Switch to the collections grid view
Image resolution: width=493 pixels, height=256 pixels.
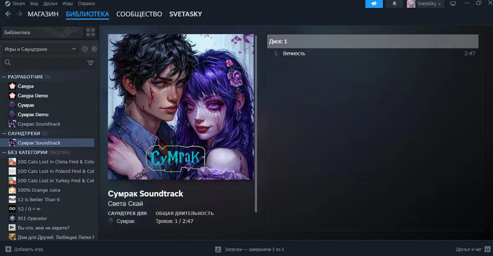90,32
